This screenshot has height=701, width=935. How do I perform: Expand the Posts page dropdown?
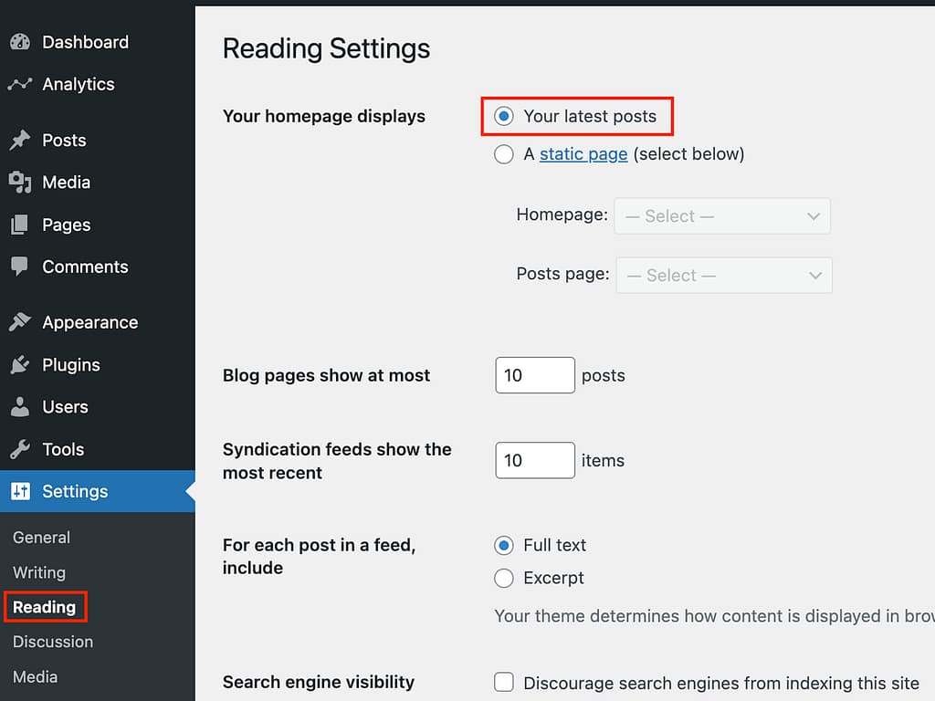[x=724, y=276]
